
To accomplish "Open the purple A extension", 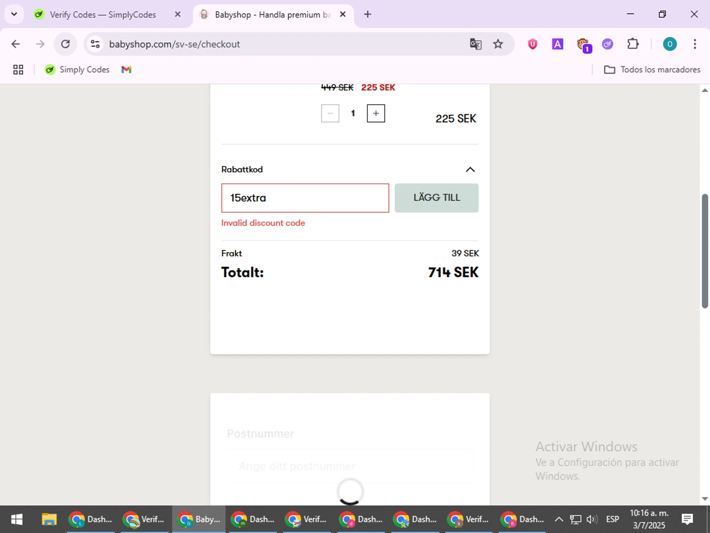I will [x=558, y=44].
